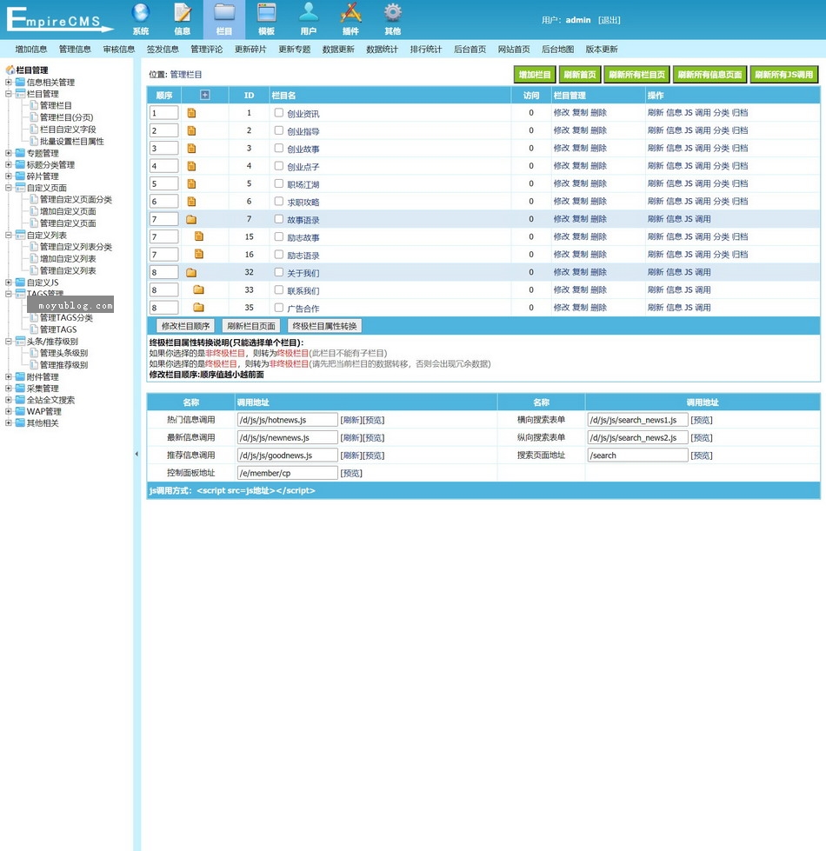Select the 栏目 folder icon in top bar
Screen dimensions: 826x851
(x=224, y=12)
